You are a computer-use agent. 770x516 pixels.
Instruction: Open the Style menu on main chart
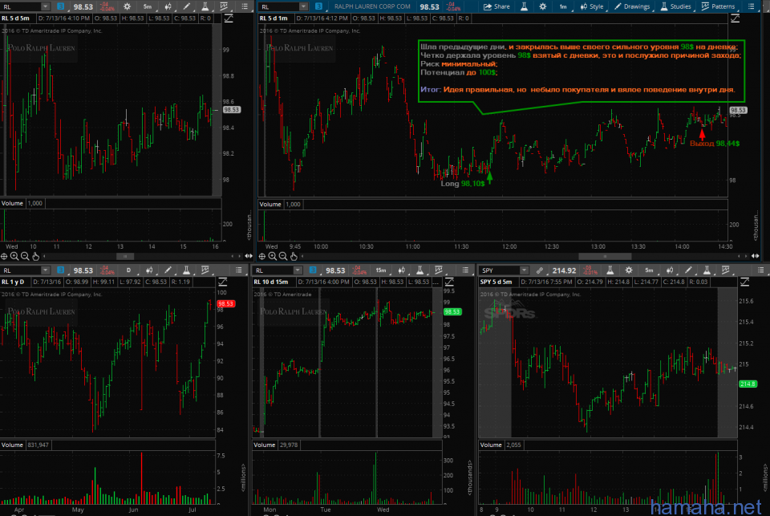(592, 6)
